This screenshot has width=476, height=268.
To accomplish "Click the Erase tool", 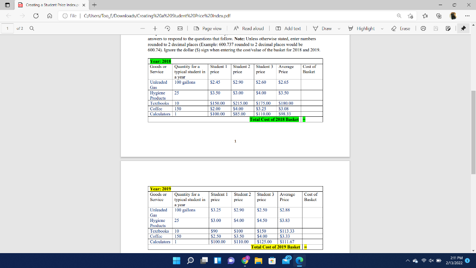I will click(x=403, y=28).
